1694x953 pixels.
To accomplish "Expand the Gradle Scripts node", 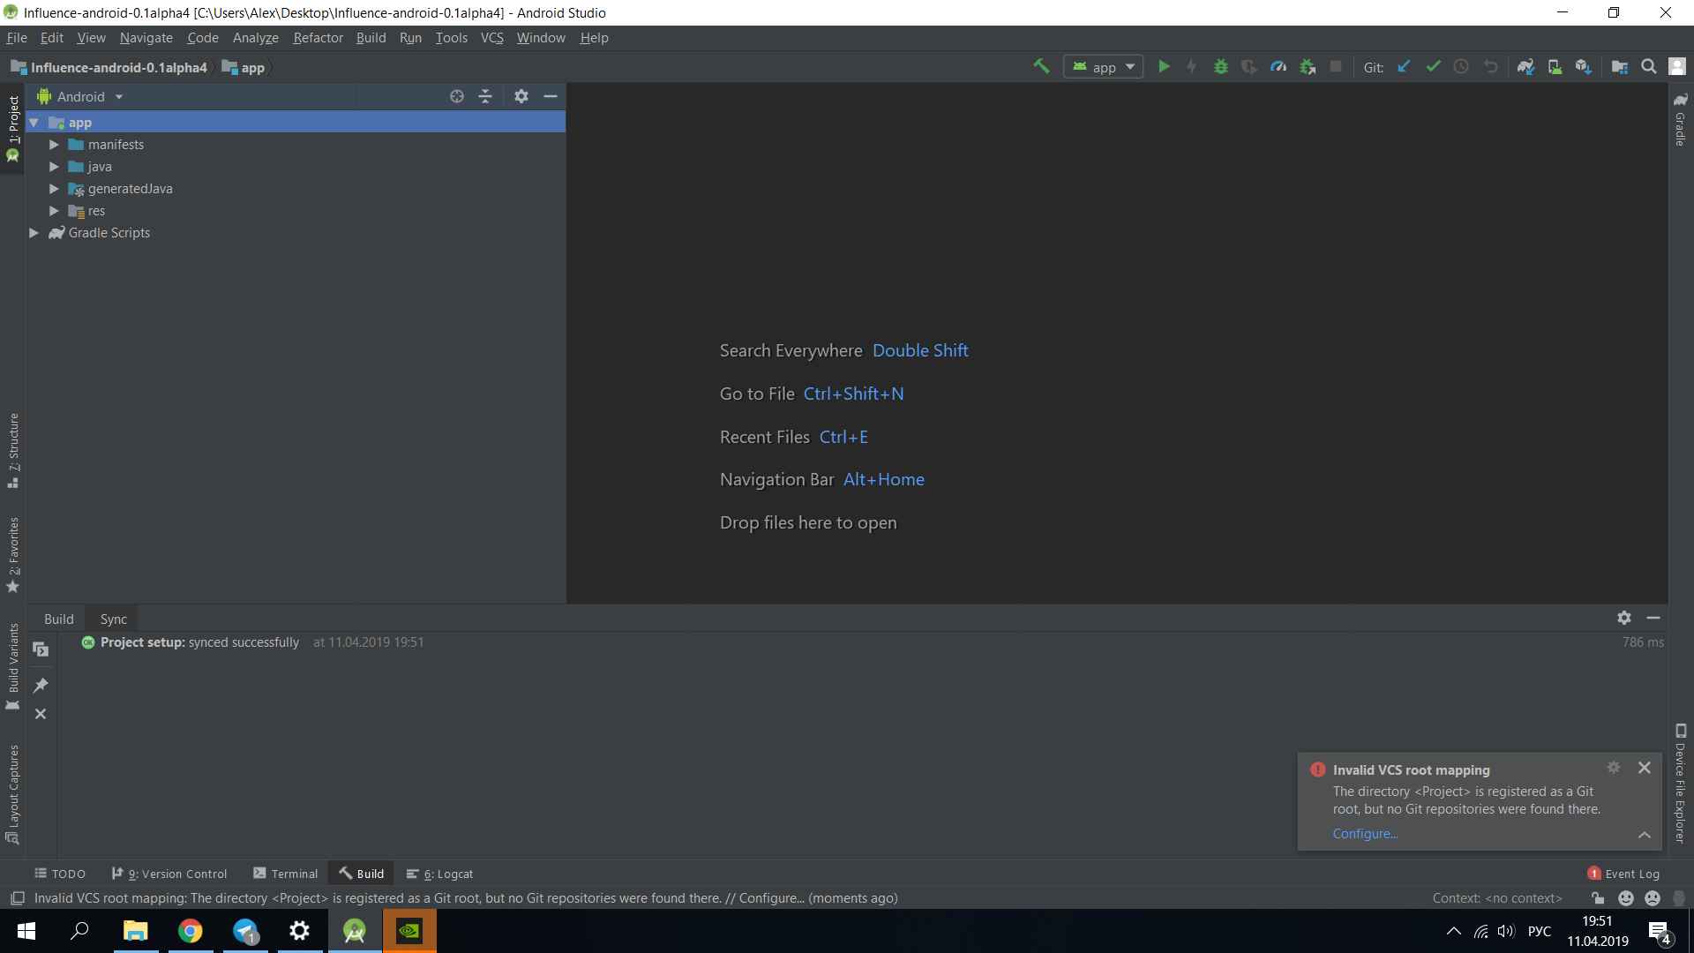I will pyautogui.click(x=34, y=233).
